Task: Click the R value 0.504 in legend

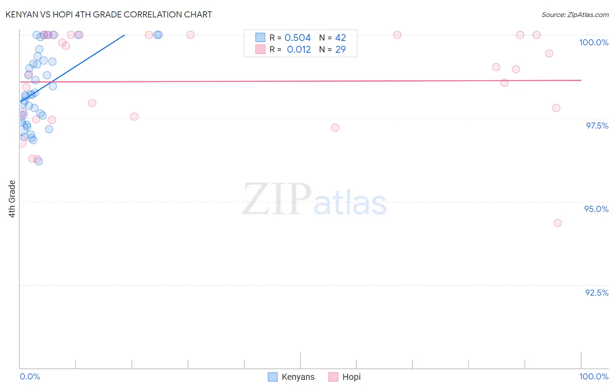Action: coord(297,38)
